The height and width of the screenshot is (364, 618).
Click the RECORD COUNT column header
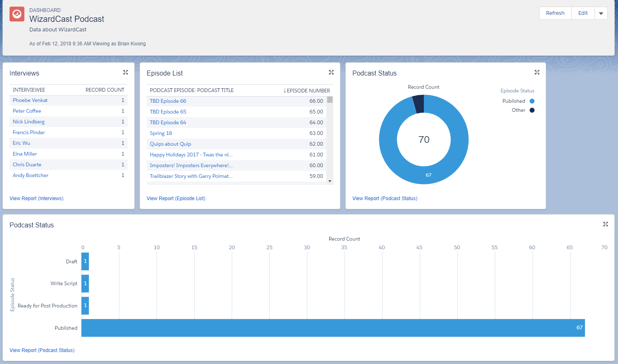(x=105, y=90)
